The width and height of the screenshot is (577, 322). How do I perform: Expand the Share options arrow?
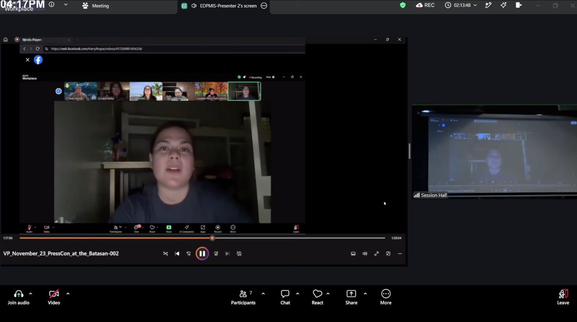click(365, 294)
